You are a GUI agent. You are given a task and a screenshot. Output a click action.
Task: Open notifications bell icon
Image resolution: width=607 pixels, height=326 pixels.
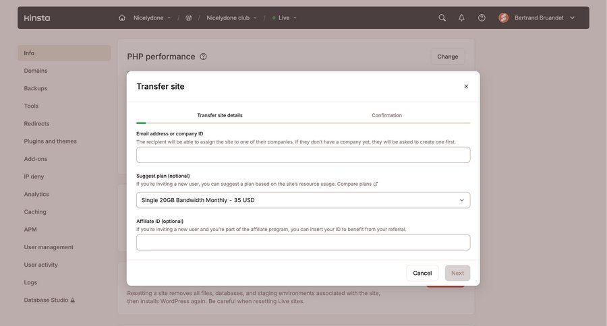(x=462, y=18)
